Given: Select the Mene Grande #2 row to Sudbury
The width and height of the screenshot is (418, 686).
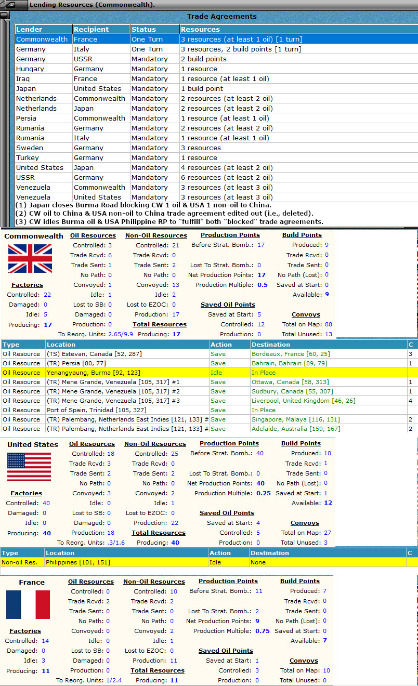Looking at the screenshot, I should click(x=209, y=391).
